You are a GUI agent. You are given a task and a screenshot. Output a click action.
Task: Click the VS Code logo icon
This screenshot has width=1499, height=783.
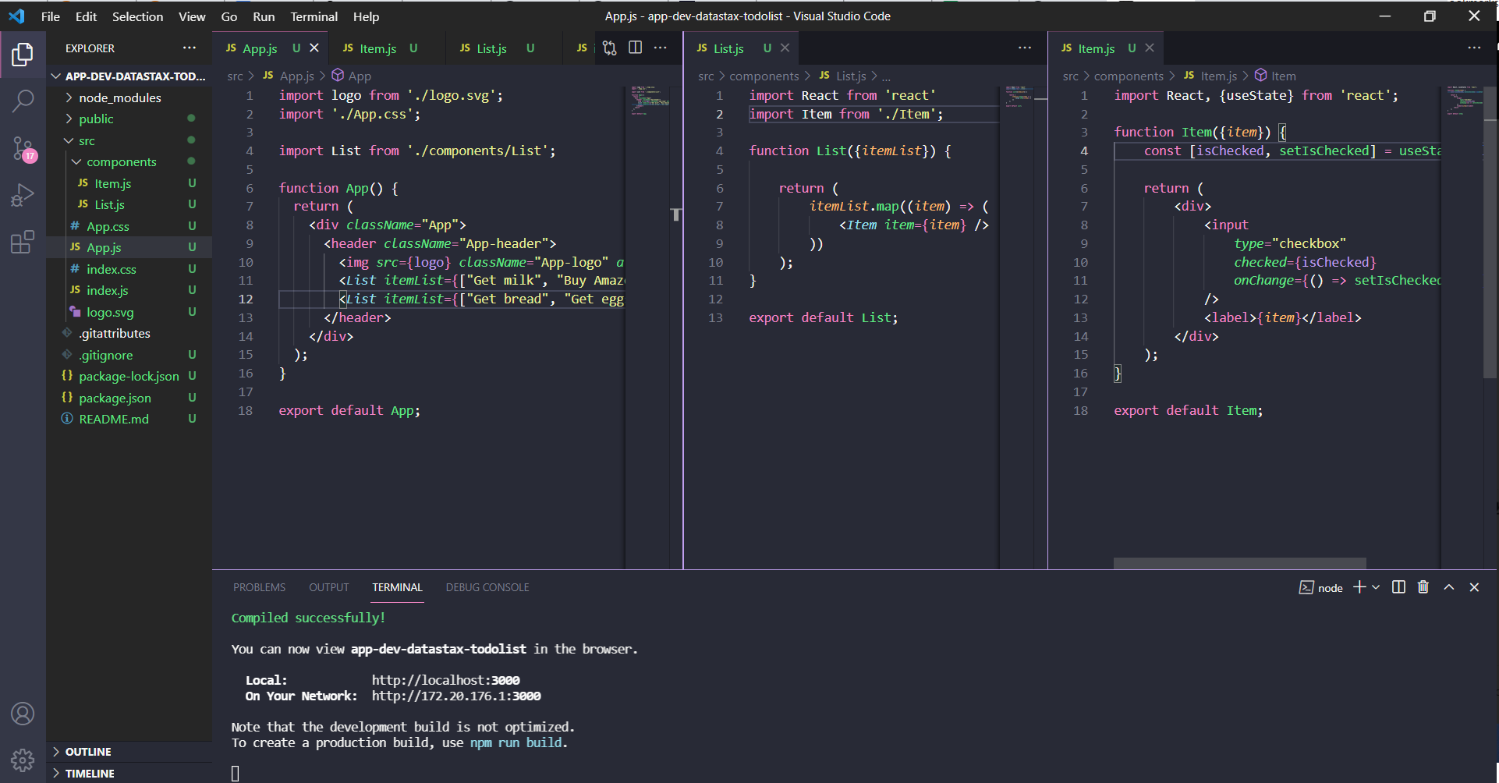tap(16, 16)
